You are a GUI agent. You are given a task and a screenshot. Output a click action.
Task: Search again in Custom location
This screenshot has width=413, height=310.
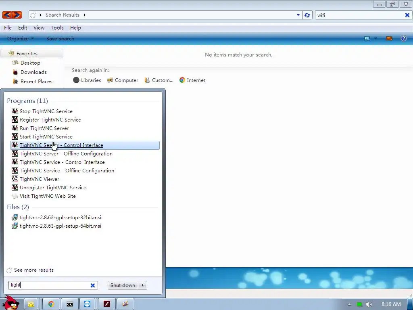coord(159,80)
